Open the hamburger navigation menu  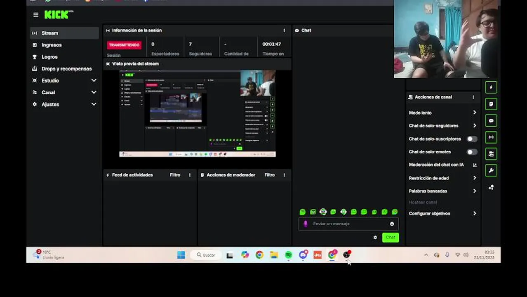pos(36,15)
